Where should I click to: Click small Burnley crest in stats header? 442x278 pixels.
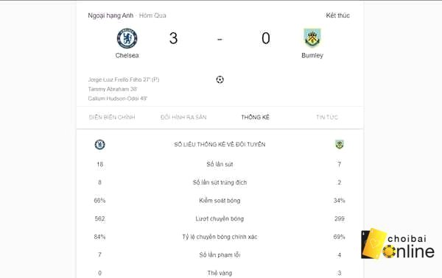pos(340,144)
